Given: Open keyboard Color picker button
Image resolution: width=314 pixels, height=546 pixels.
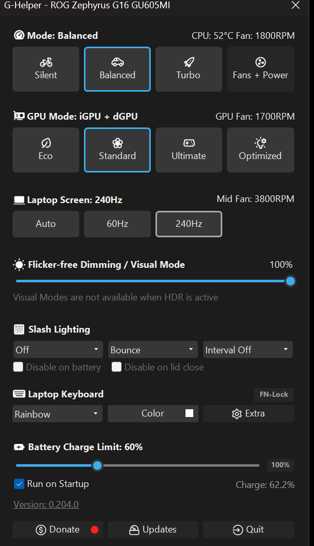Looking at the screenshot, I should tap(153, 414).
